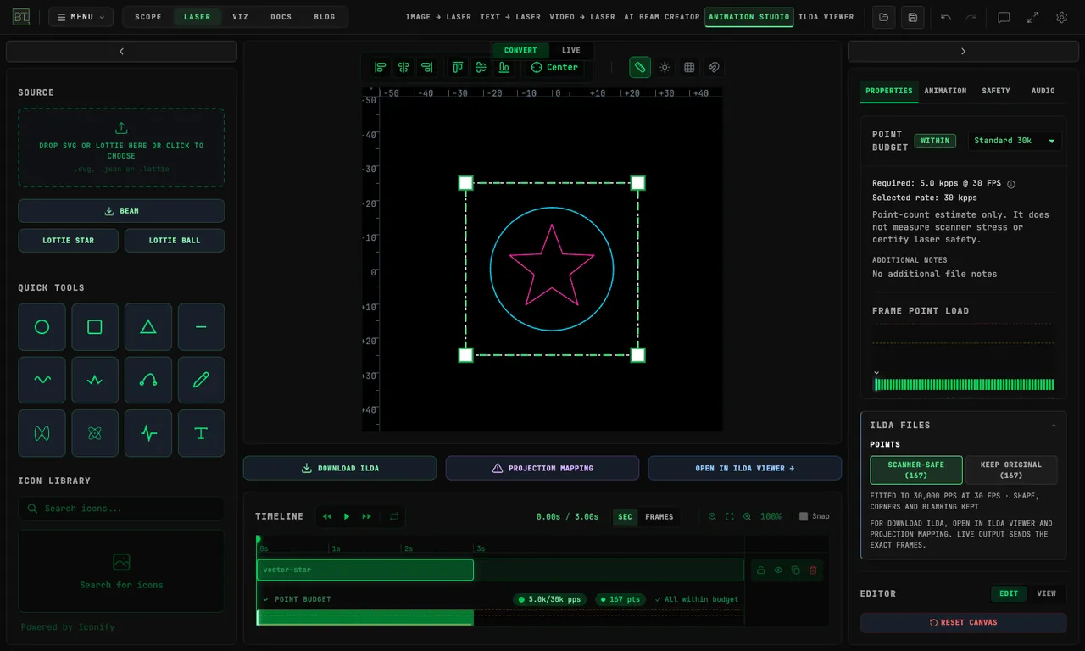Image resolution: width=1085 pixels, height=651 pixels.
Task: Delete the vector-star timeline track
Action: (x=813, y=570)
